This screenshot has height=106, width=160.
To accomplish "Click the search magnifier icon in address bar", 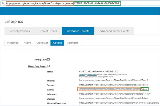I will (3, 3).
